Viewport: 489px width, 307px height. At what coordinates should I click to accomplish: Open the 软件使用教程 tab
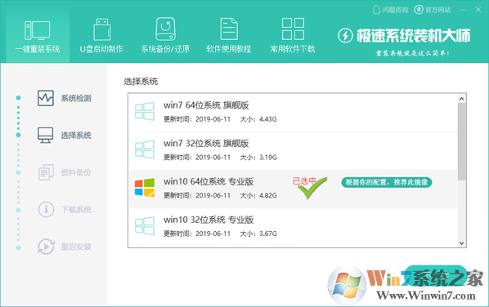229,35
